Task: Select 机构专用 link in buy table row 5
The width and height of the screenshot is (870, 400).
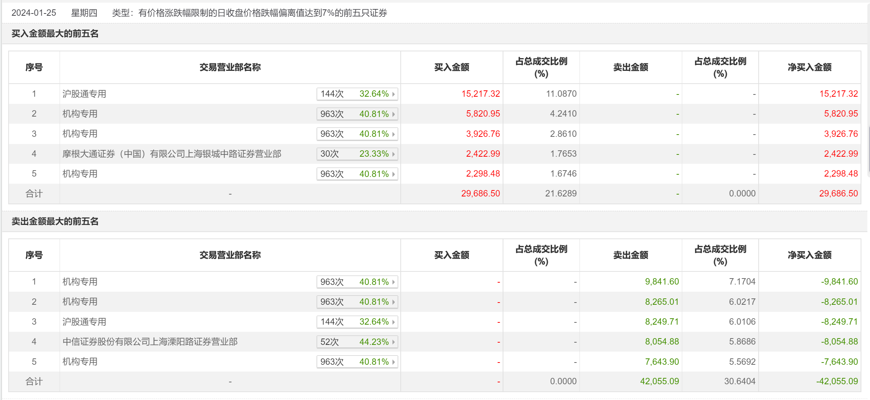Action: click(x=80, y=174)
